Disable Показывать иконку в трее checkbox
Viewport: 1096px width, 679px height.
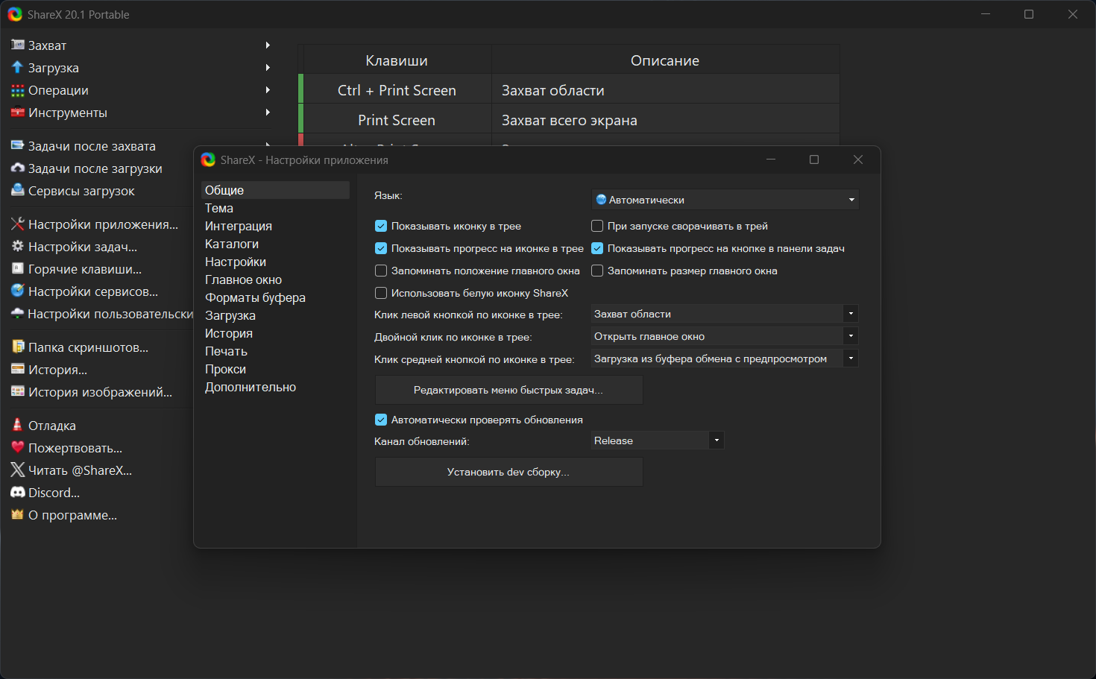click(381, 226)
